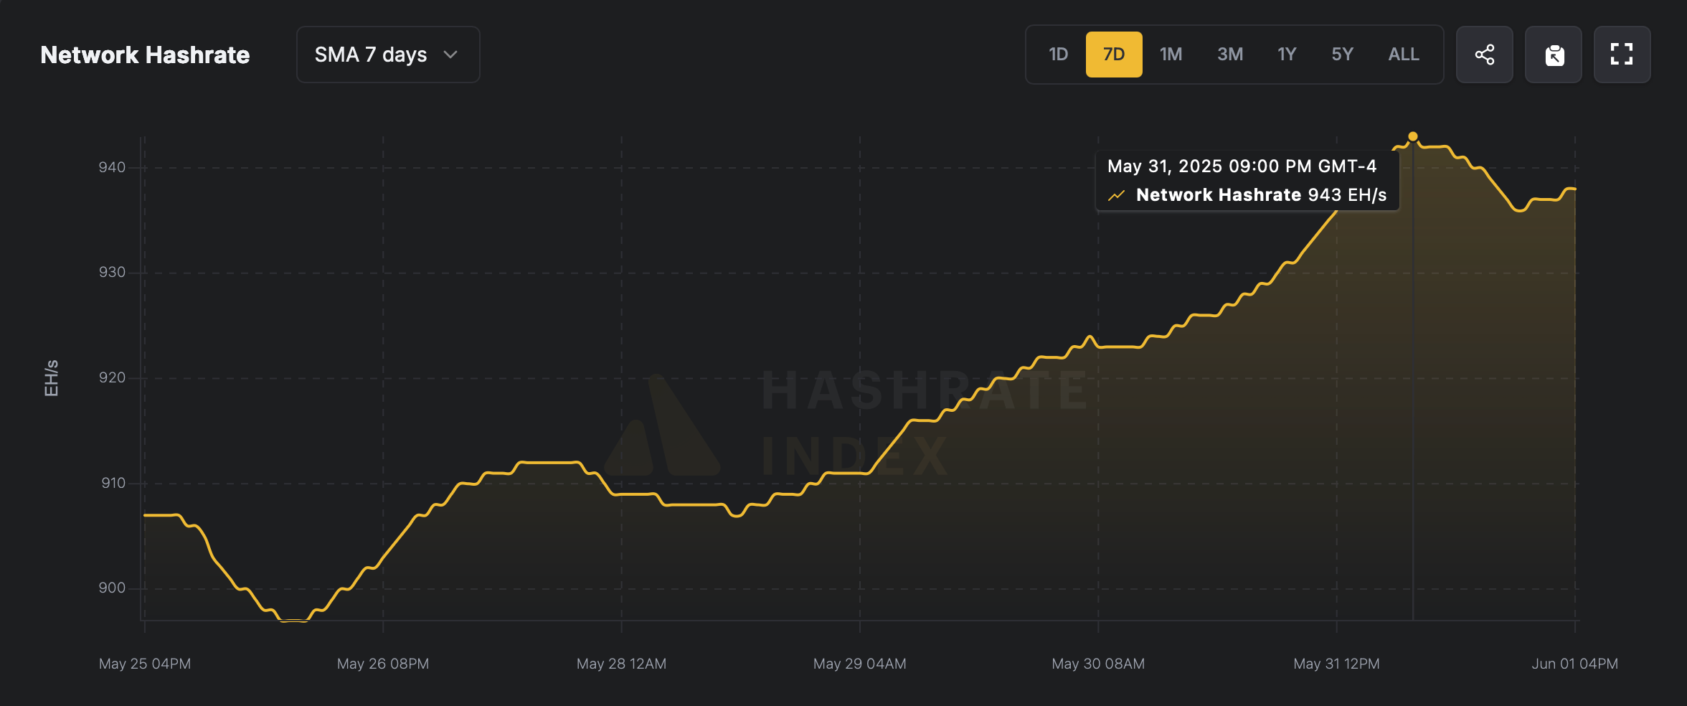Expand chart with the fullscreen icon
Image resolution: width=1687 pixels, height=706 pixels.
[x=1622, y=55]
